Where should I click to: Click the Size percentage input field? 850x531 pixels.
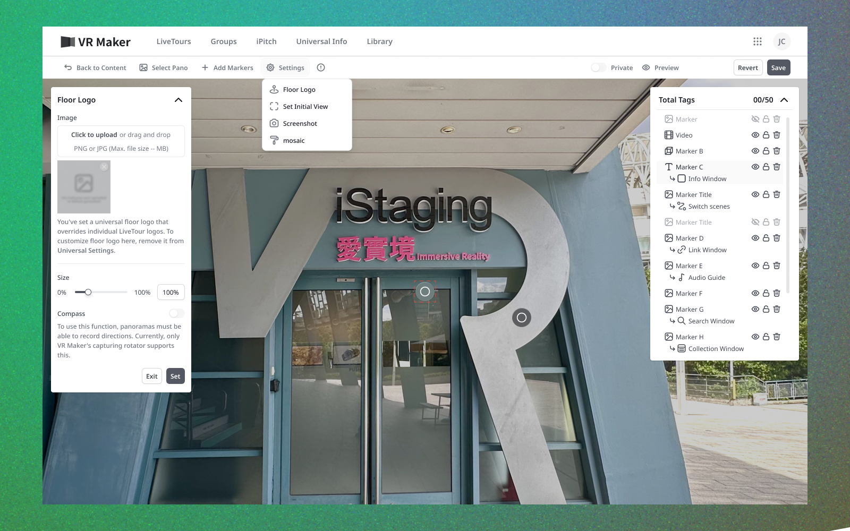pos(171,292)
